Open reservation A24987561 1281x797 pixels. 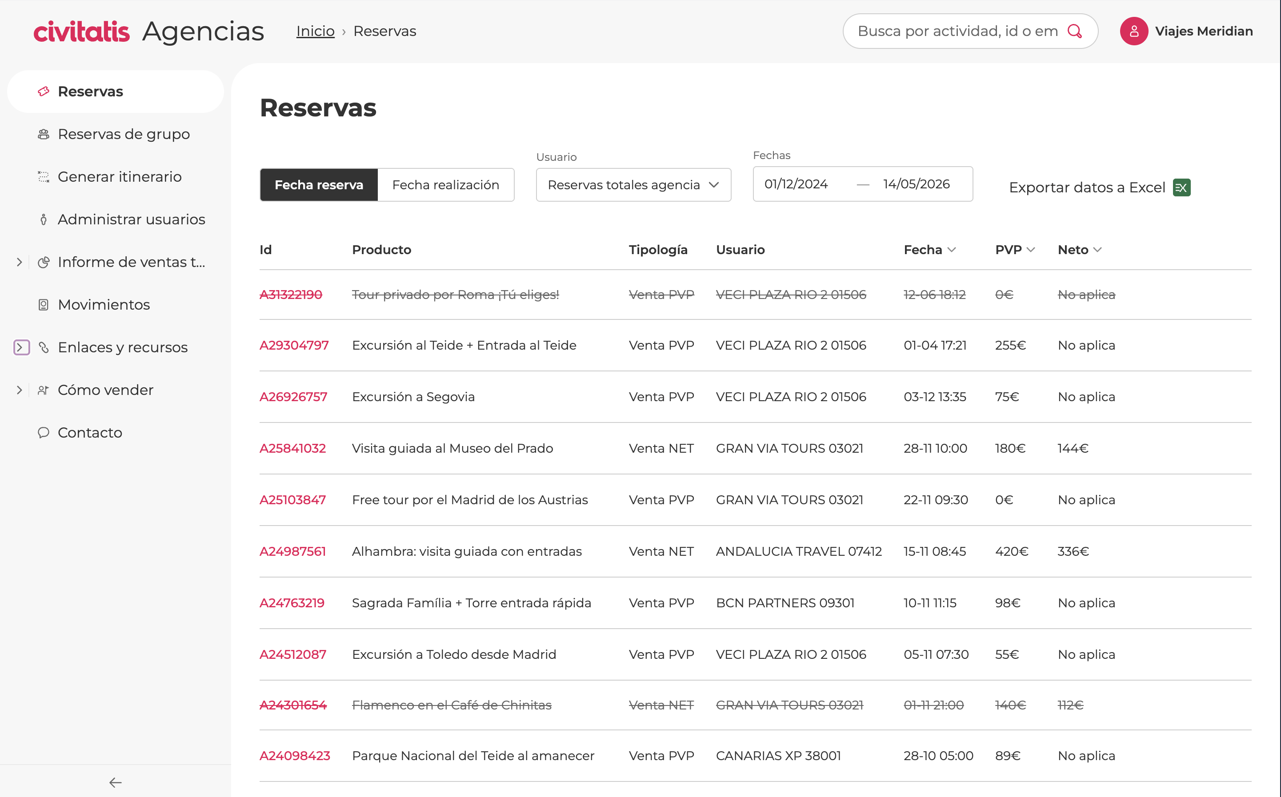pyautogui.click(x=293, y=551)
